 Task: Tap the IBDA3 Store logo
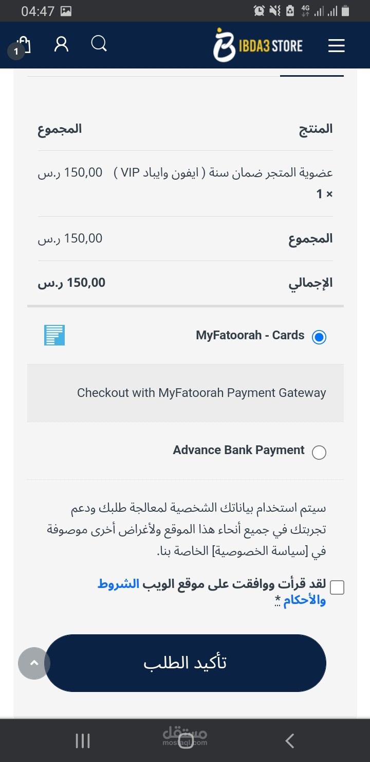pyautogui.click(x=258, y=45)
